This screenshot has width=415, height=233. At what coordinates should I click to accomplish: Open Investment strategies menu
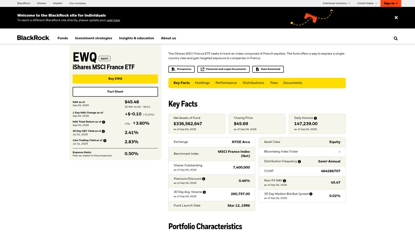point(93,38)
